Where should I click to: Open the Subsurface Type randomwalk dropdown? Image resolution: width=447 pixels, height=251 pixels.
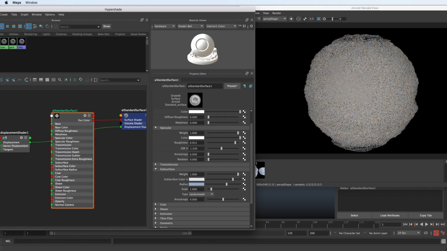202,194
